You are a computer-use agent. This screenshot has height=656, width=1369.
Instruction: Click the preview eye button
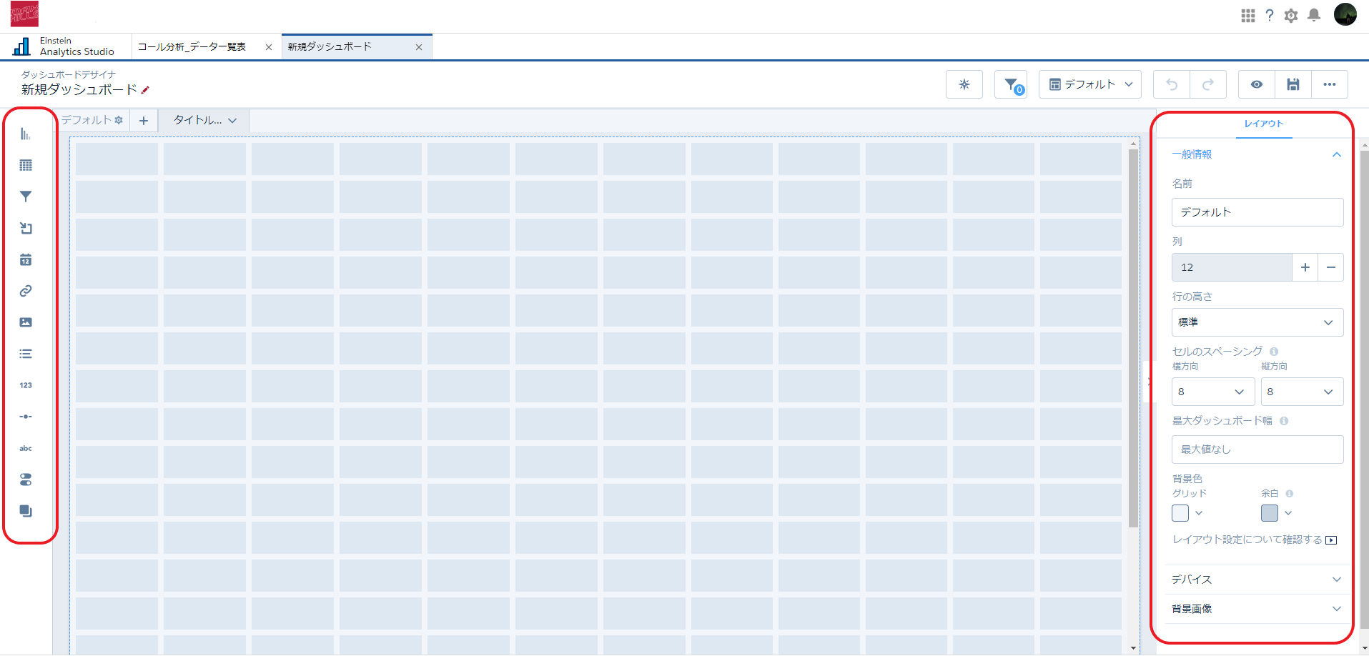tap(1256, 84)
